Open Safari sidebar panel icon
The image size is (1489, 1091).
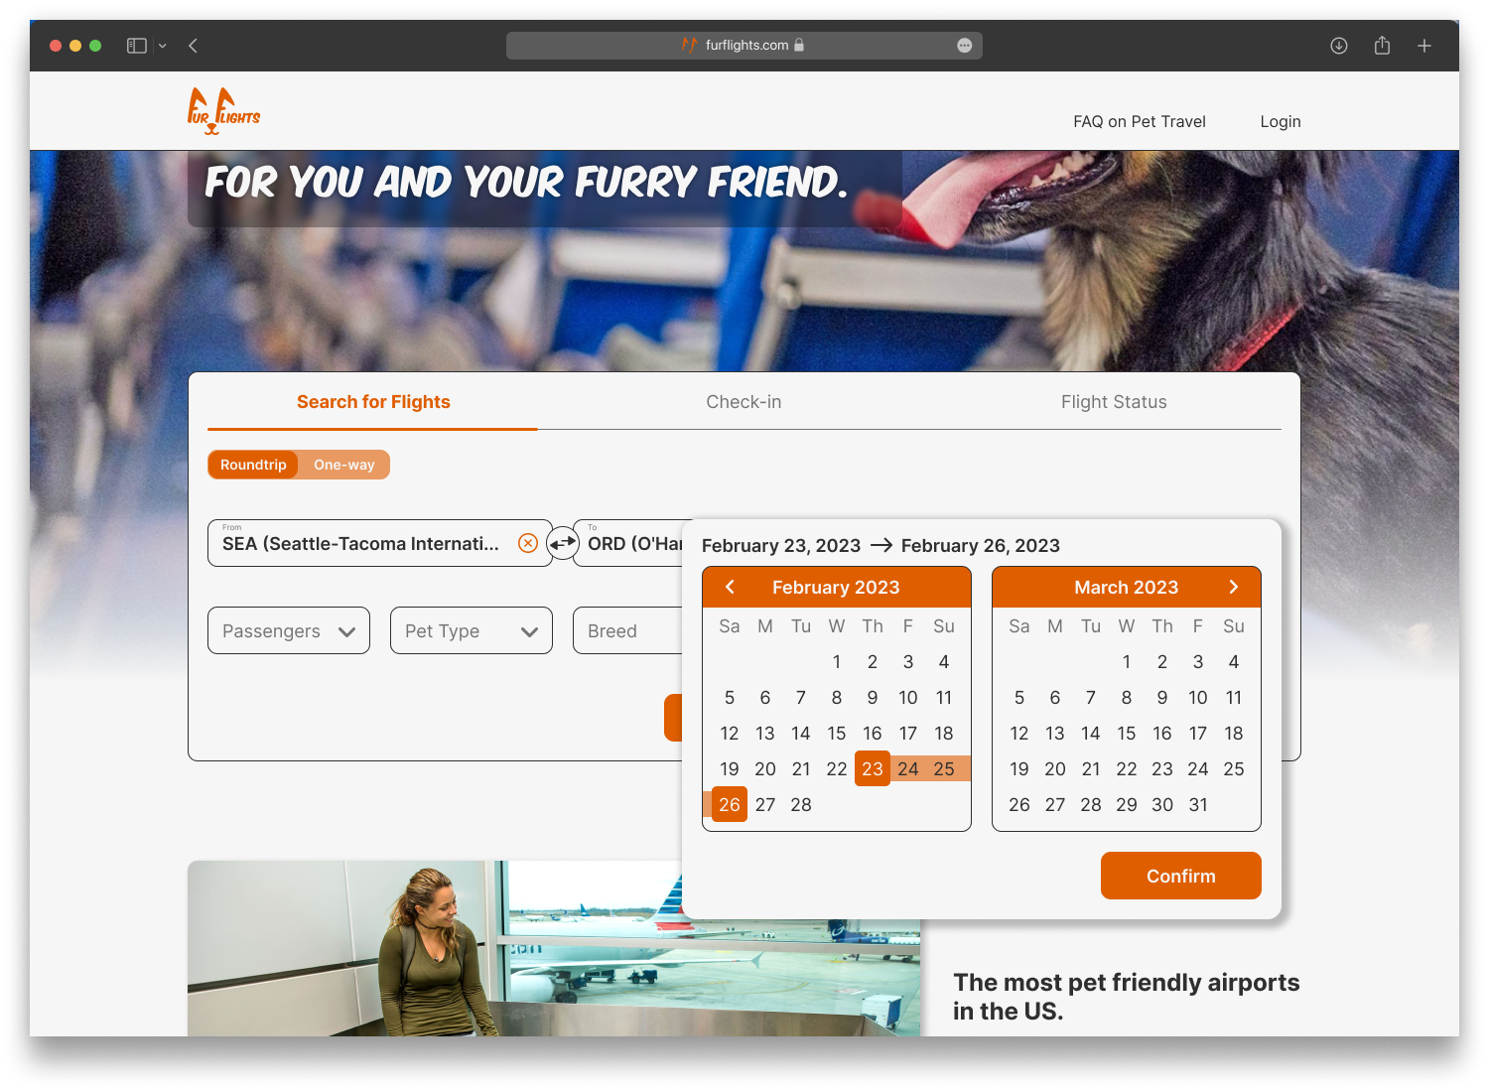tap(137, 46)
